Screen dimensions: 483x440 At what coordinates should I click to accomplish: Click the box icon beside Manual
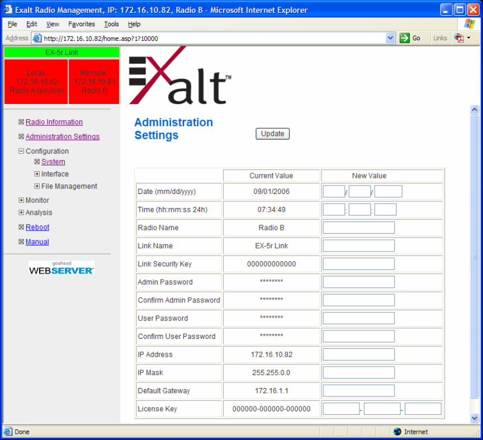[x=21, y=242]
